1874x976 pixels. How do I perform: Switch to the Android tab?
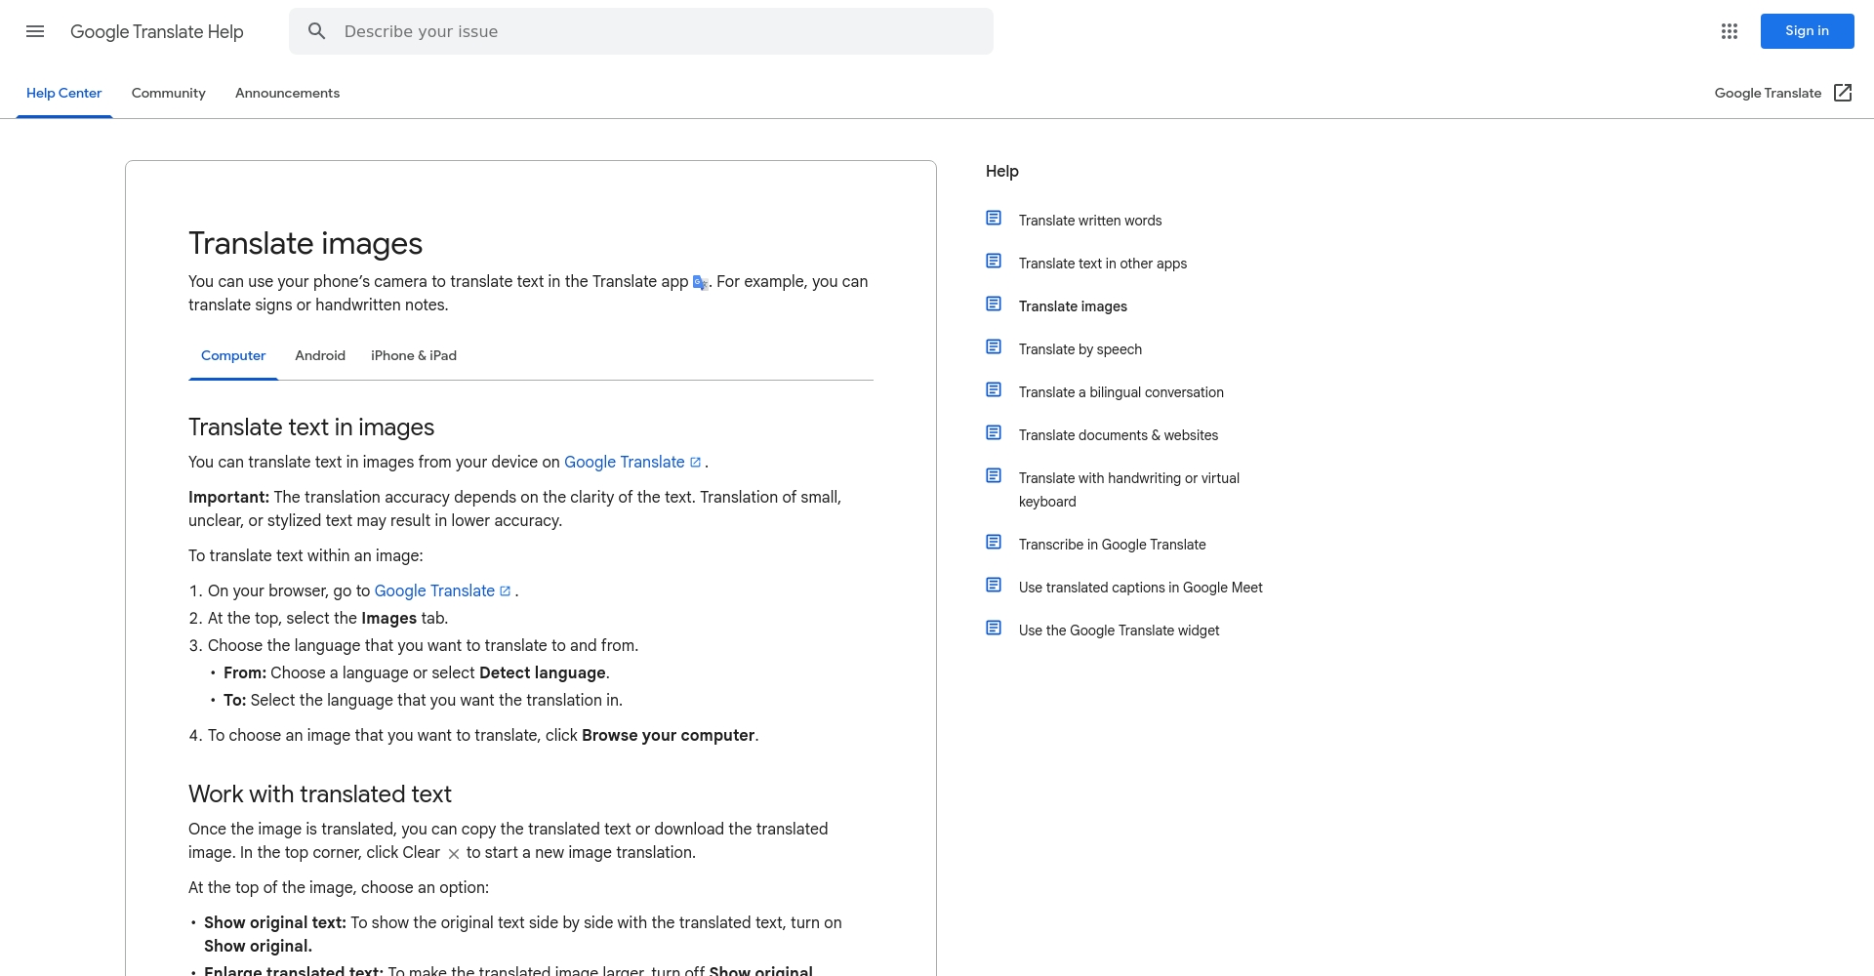320,356
